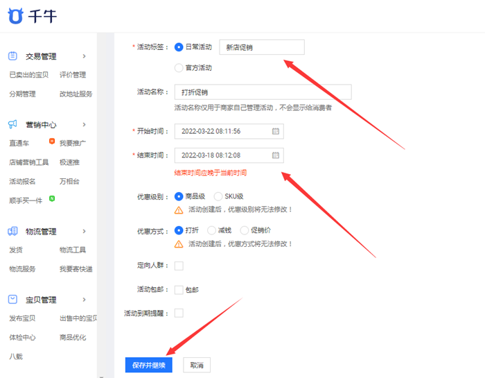
Task: Open calendar picker icon for 结束时间
Action: pyautogui.click(x=275, y=155)
